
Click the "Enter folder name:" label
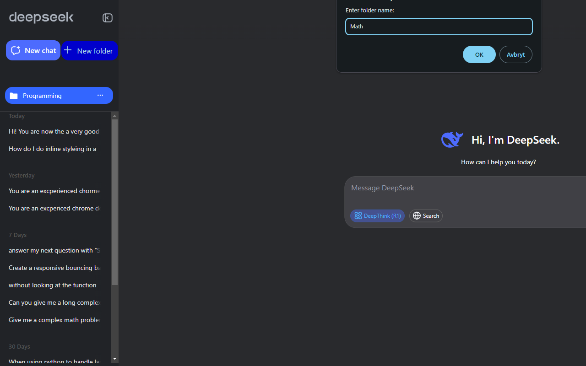(370, 11)
